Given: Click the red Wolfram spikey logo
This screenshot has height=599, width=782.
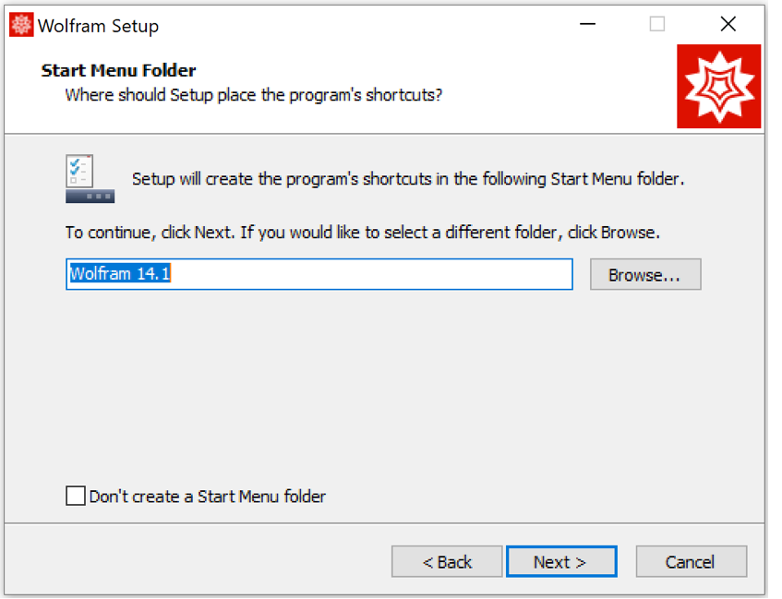Looking at the screenshot, I should coord(718,86).
